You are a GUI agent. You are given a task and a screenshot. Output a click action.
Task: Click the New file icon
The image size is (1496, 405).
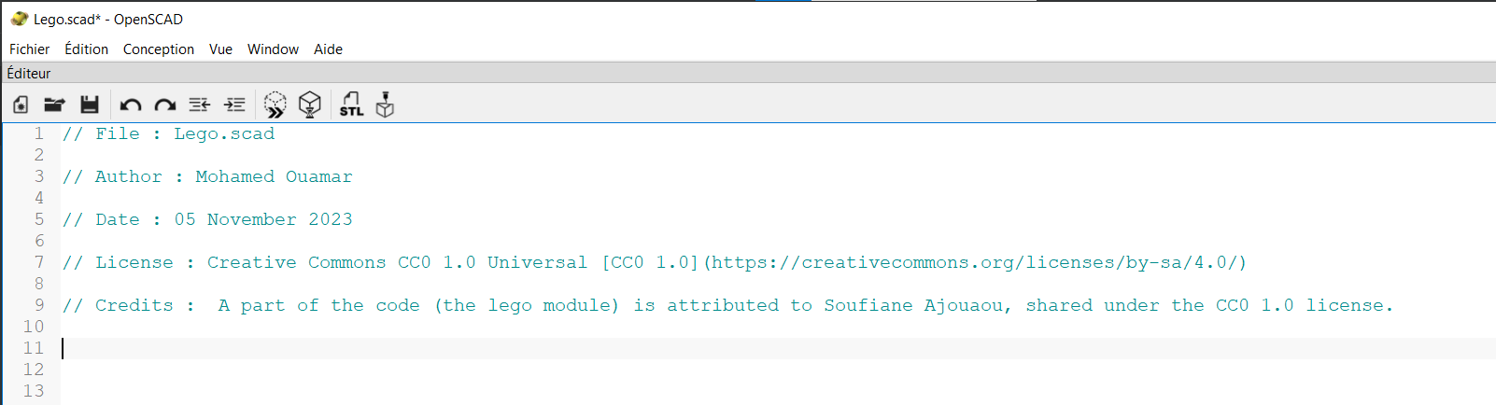[x=21, y=105]
